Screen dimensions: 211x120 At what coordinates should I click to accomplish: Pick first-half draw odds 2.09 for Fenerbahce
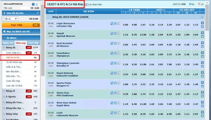point(161,55)
